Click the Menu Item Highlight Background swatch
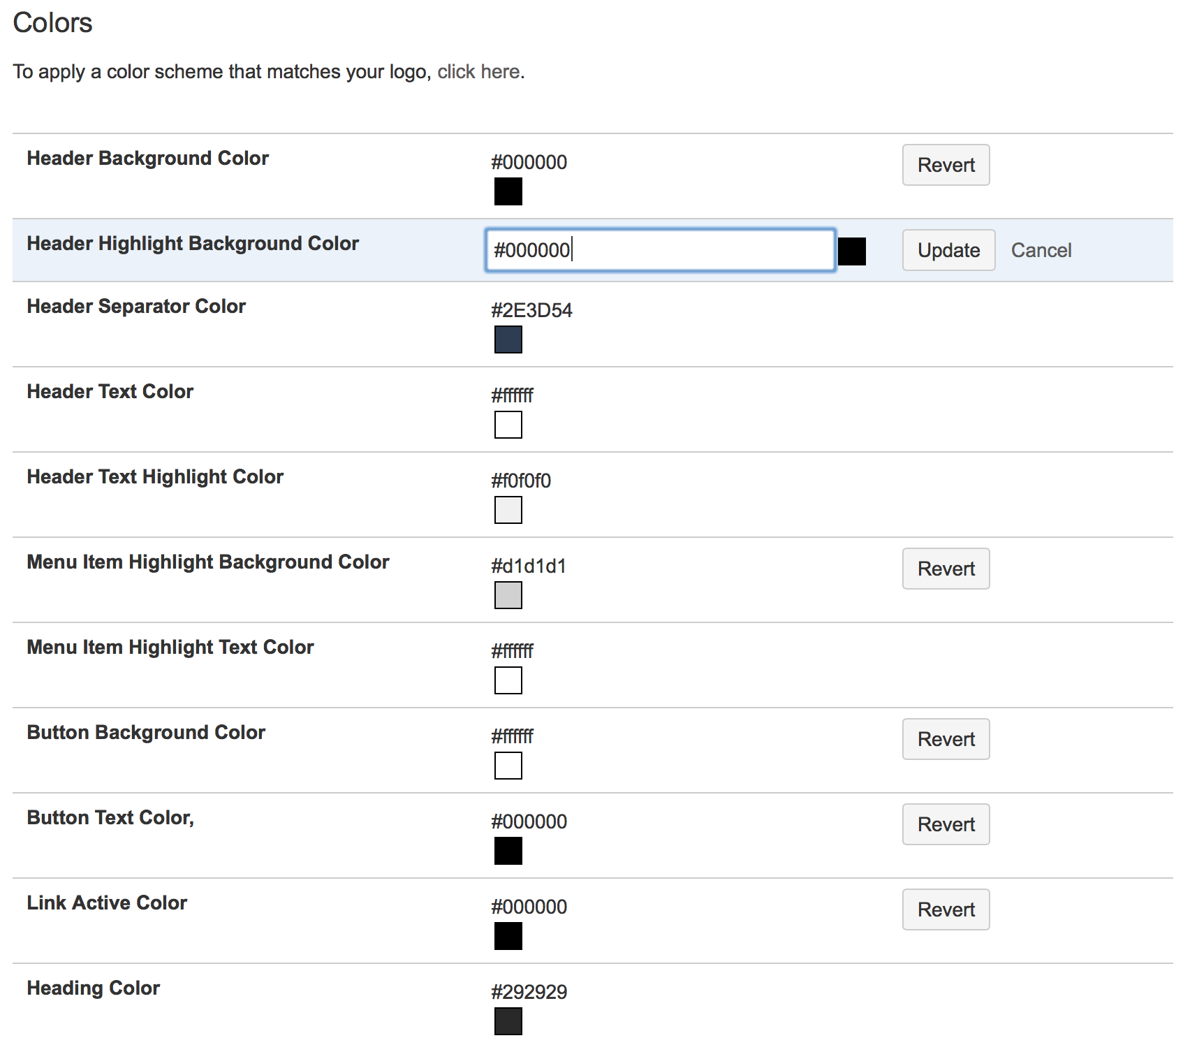 click(508, 595)
